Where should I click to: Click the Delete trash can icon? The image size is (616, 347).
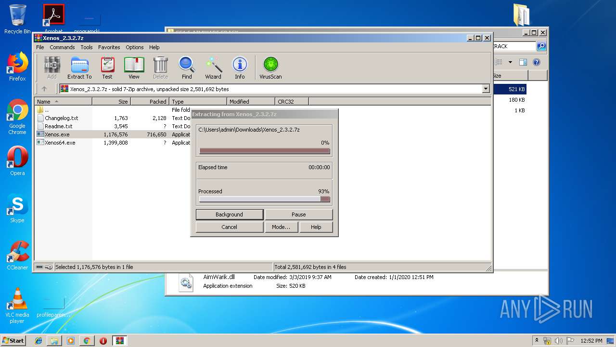160,68
